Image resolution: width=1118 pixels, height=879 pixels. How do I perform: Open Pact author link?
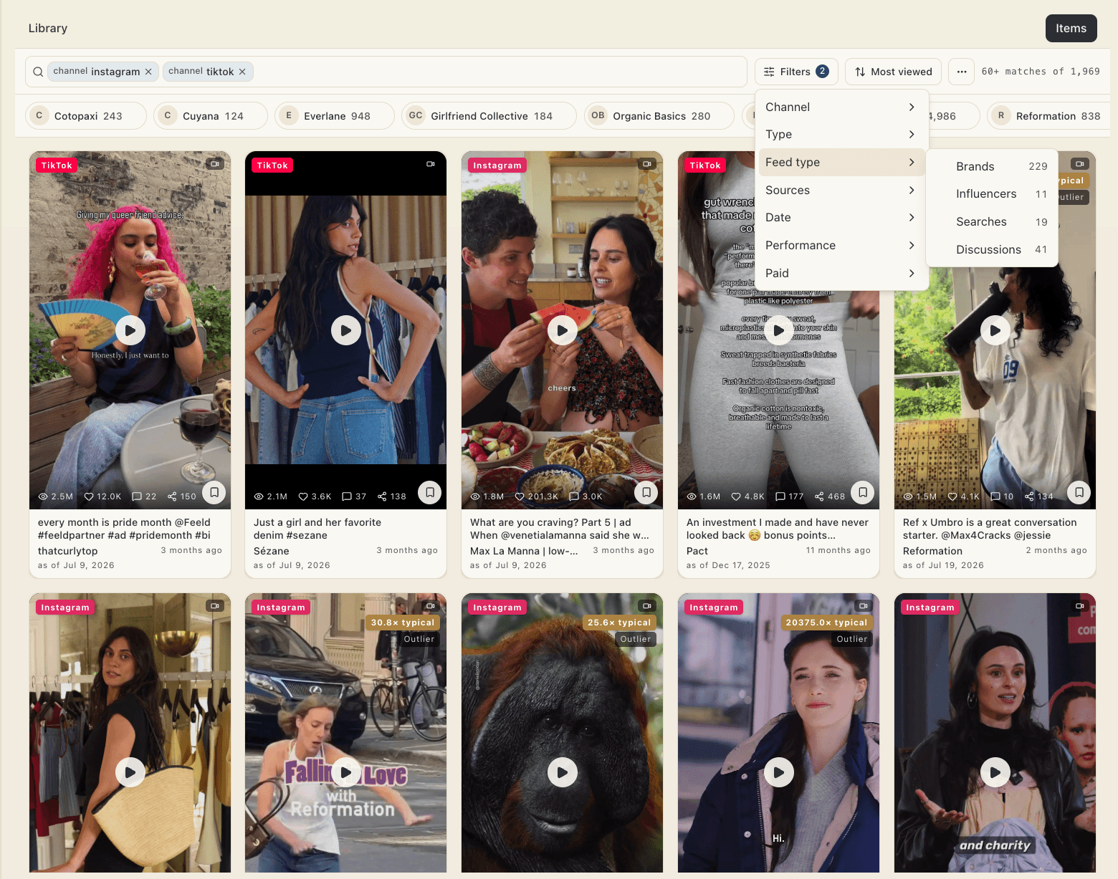[697, 551]
